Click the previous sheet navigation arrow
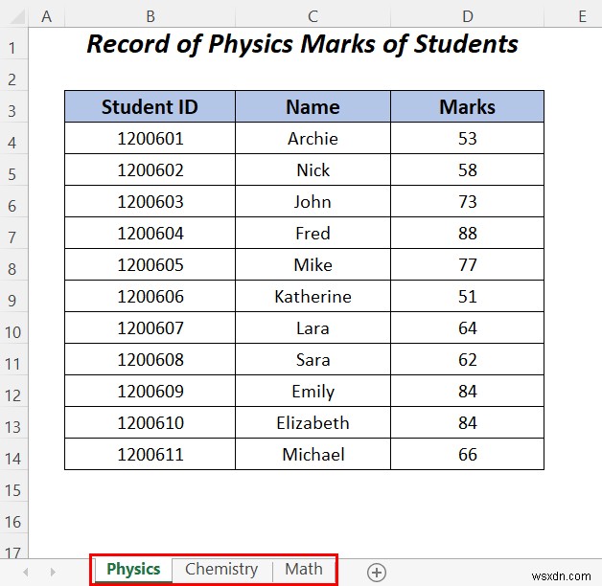602x586 pixels. (x=26, y=573)
